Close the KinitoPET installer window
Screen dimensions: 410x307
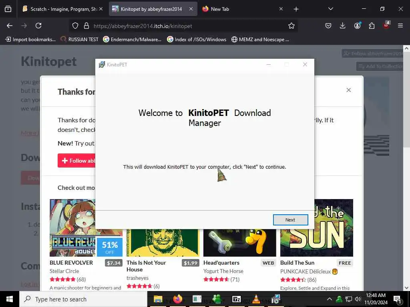[x=305, y=64]
